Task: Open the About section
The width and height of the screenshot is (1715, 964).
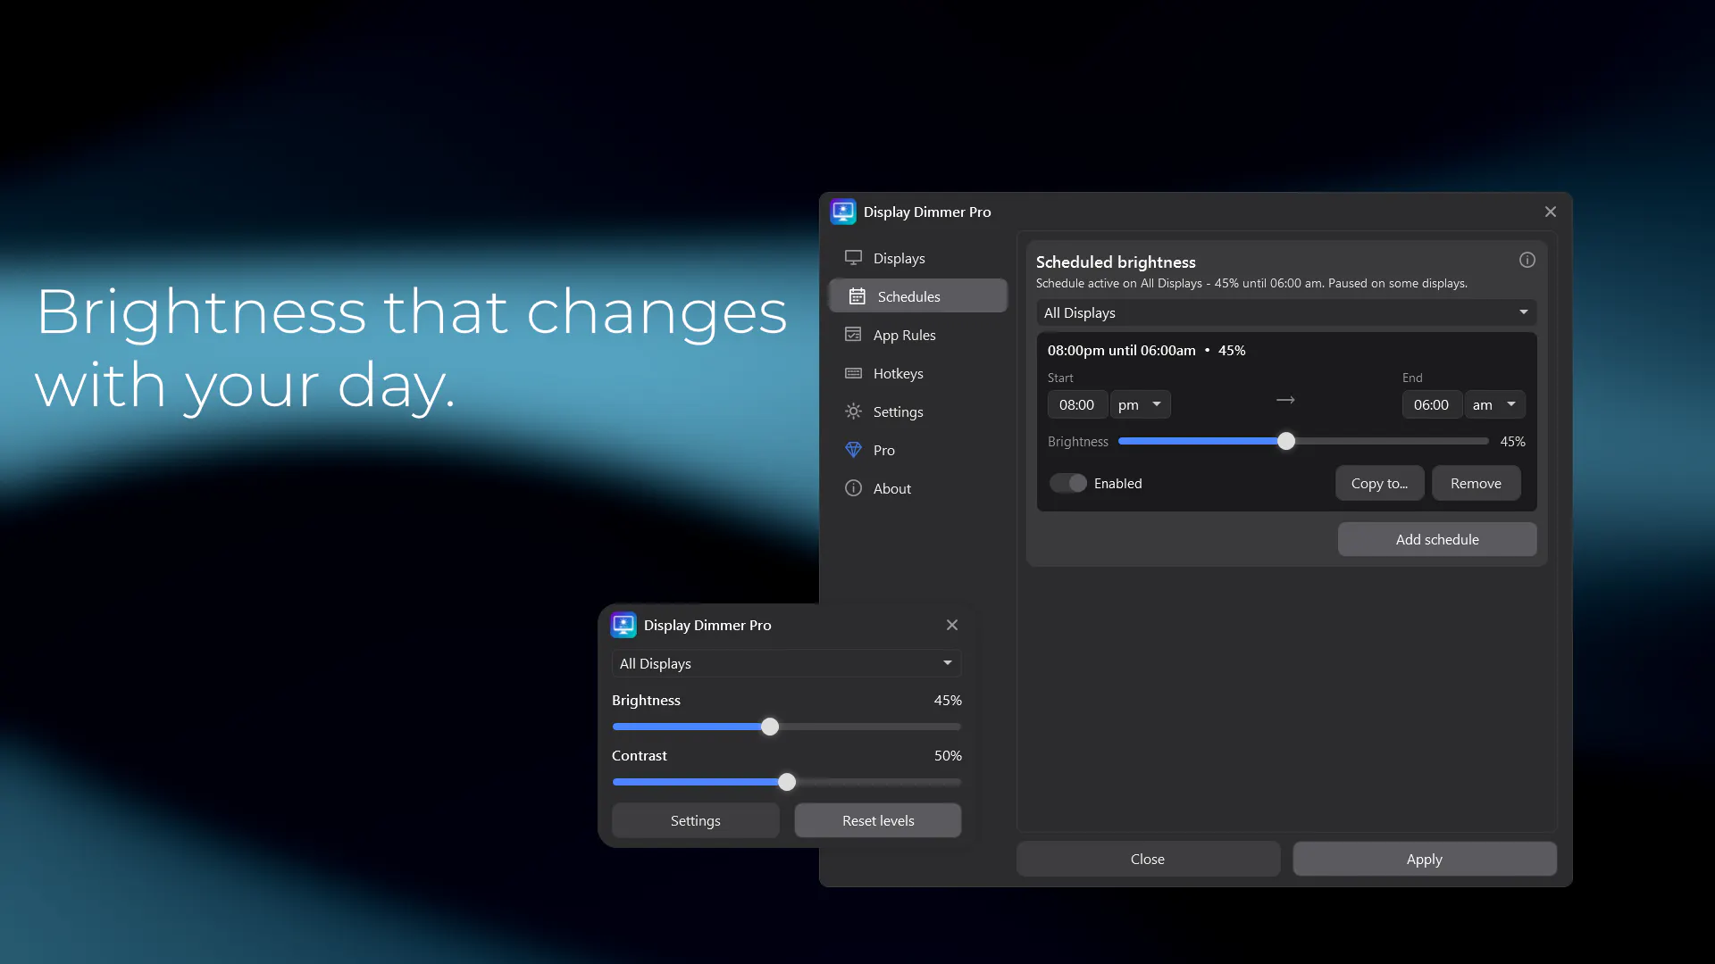Action: click(x=918, y=488)
